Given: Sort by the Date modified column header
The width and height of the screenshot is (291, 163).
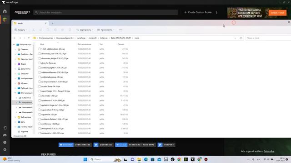Looking at the screenshot, I should coord(84,44).
